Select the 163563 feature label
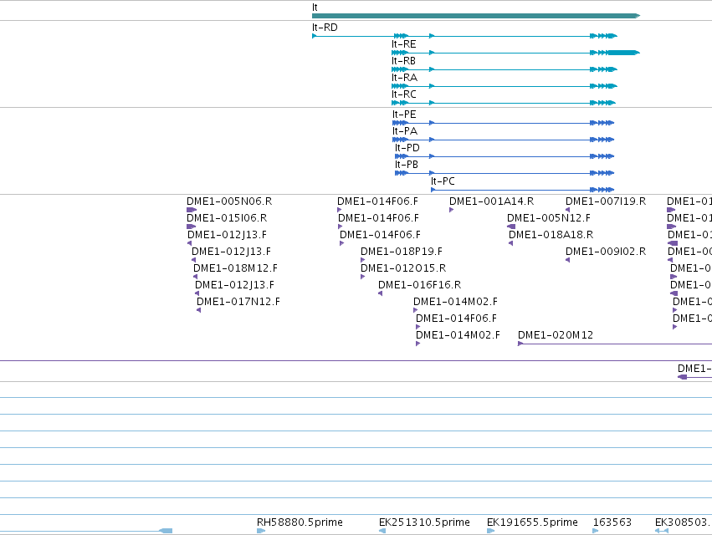The image size is (712, 535). (612, 522)
